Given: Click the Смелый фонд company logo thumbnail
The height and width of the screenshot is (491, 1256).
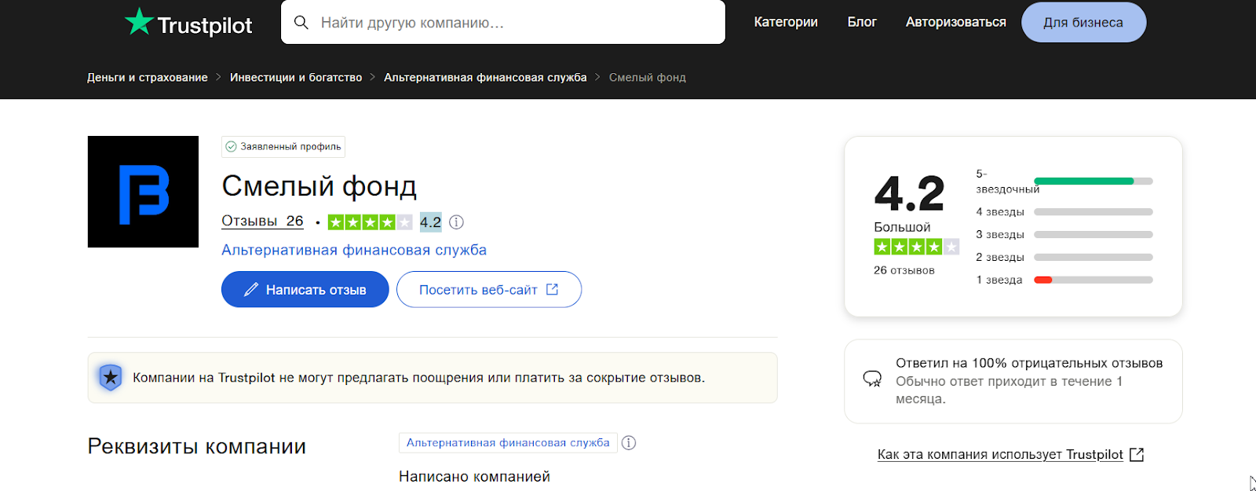Looking at the screenshot, I should (143, 192).
